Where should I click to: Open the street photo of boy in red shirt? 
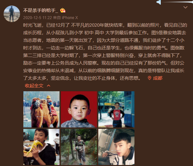point(116,109)
